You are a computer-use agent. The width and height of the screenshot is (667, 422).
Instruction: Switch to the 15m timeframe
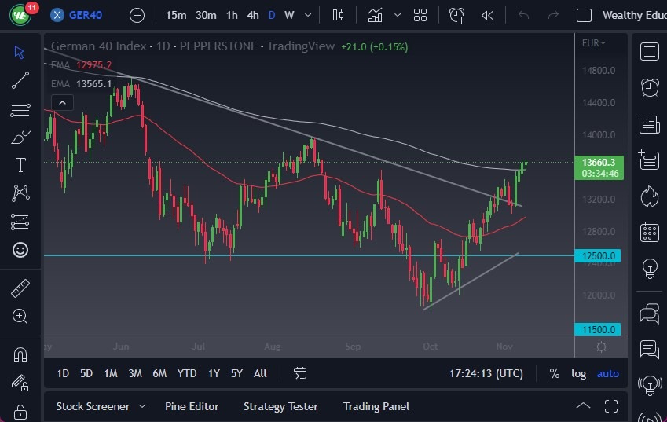pyautogui.click(x=176, y=15)
